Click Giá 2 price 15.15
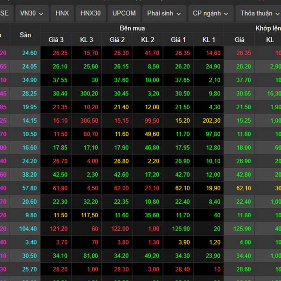Viewport: 281px width, 281px height. pos(121,121)
